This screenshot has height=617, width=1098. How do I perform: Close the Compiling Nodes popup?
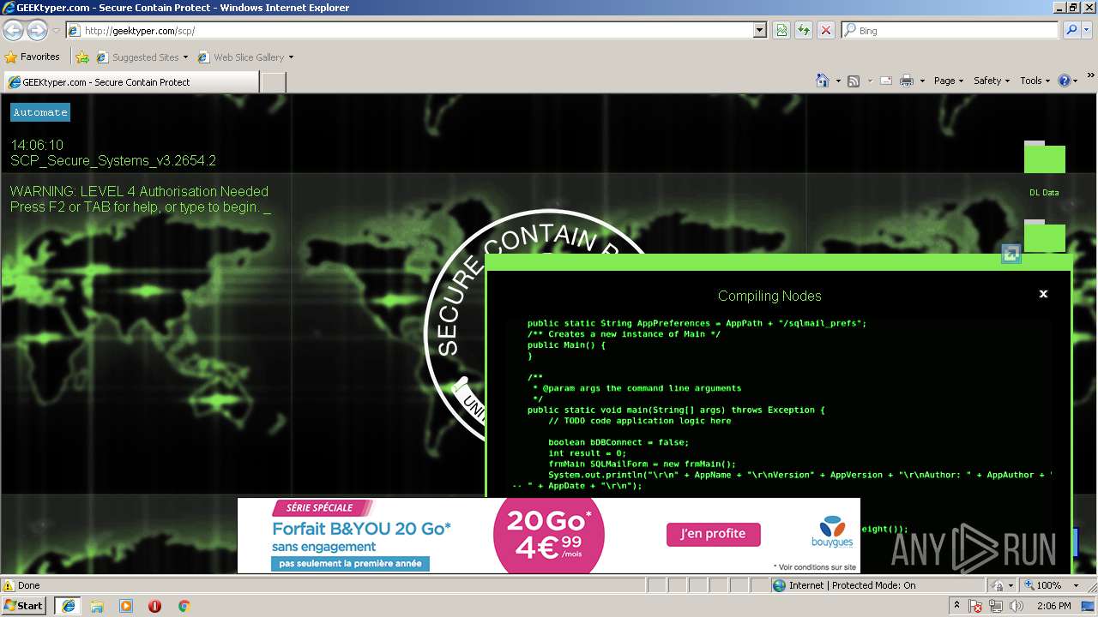(x=1043, y=294)
